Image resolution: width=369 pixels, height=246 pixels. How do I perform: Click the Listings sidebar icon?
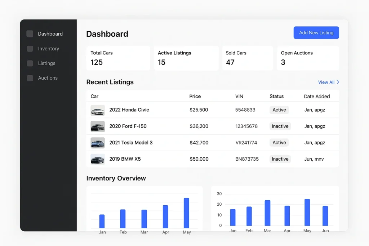click(30, 63)
